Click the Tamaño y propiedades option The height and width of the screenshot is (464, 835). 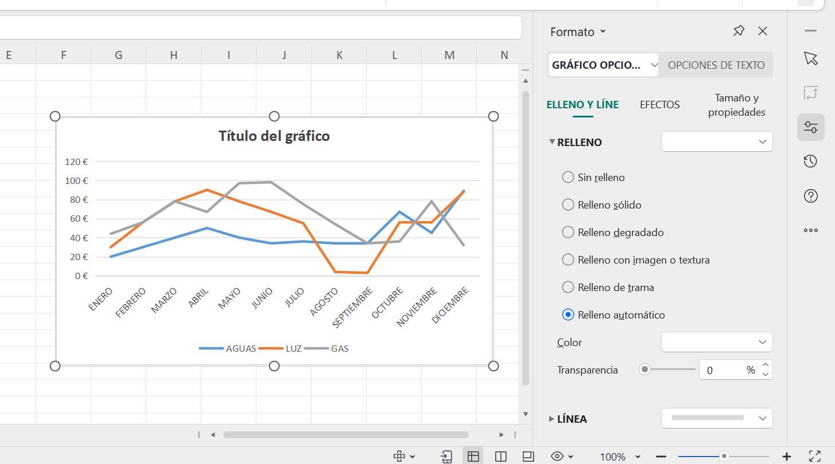736,105
